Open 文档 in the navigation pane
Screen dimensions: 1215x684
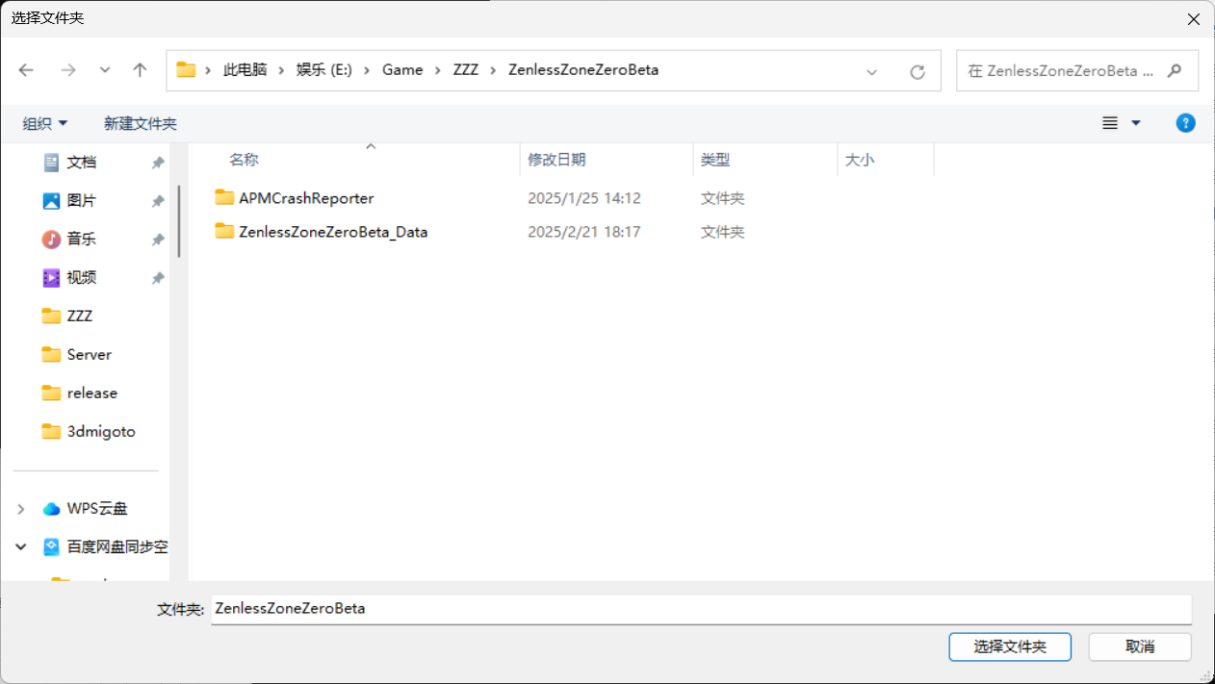[82, 163]
